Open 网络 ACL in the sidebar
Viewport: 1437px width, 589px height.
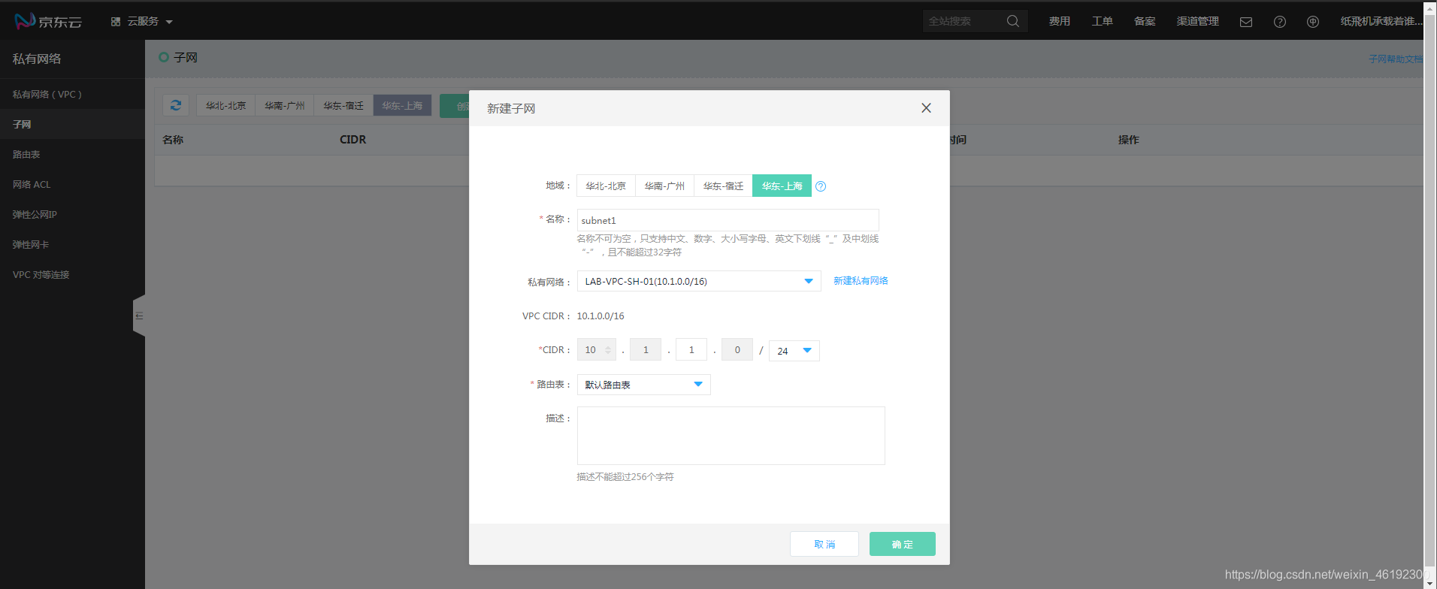click(x=72, y=184)
